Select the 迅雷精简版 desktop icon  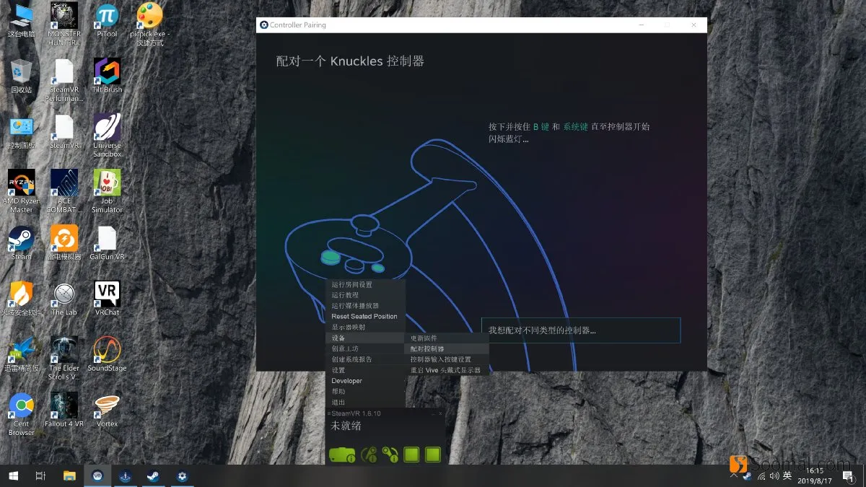[21, 354]
